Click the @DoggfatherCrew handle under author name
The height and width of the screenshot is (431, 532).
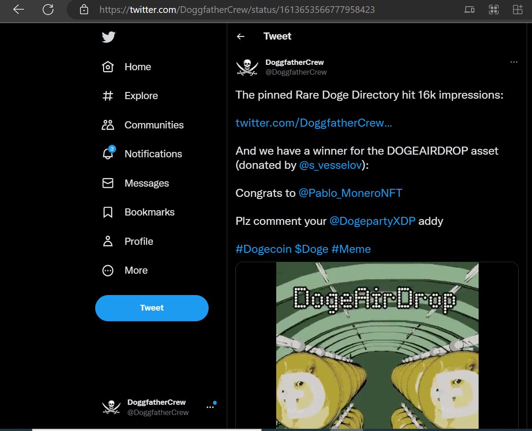tap(296, 72)
